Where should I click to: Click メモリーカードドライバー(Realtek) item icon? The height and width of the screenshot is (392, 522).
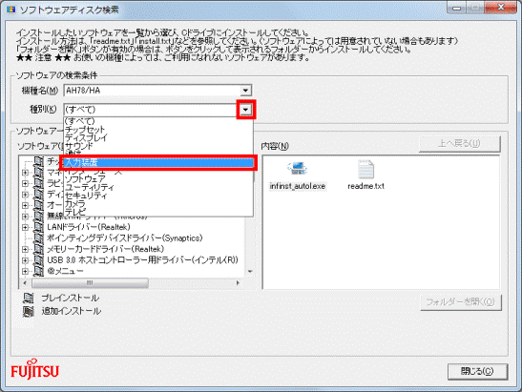[x=38, y=249]
